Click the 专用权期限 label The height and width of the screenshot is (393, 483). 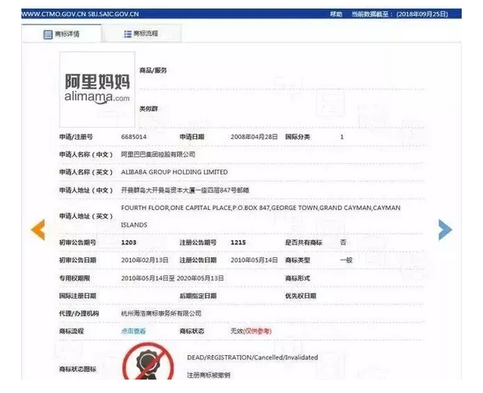point(74,279)
